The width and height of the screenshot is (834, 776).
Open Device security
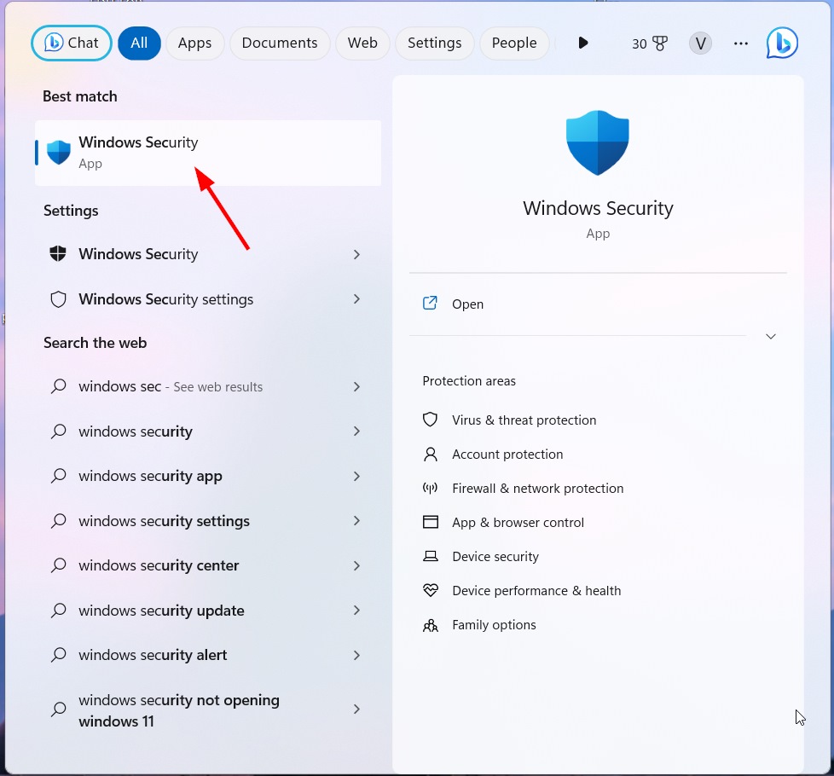point(495,556)
